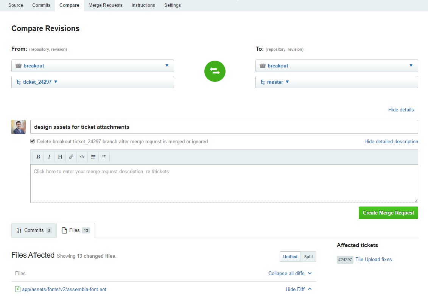This screenshot has width=428, height=296.
Task: Click the branch icon beside ticket_24297
Action: tap(19, 82)
